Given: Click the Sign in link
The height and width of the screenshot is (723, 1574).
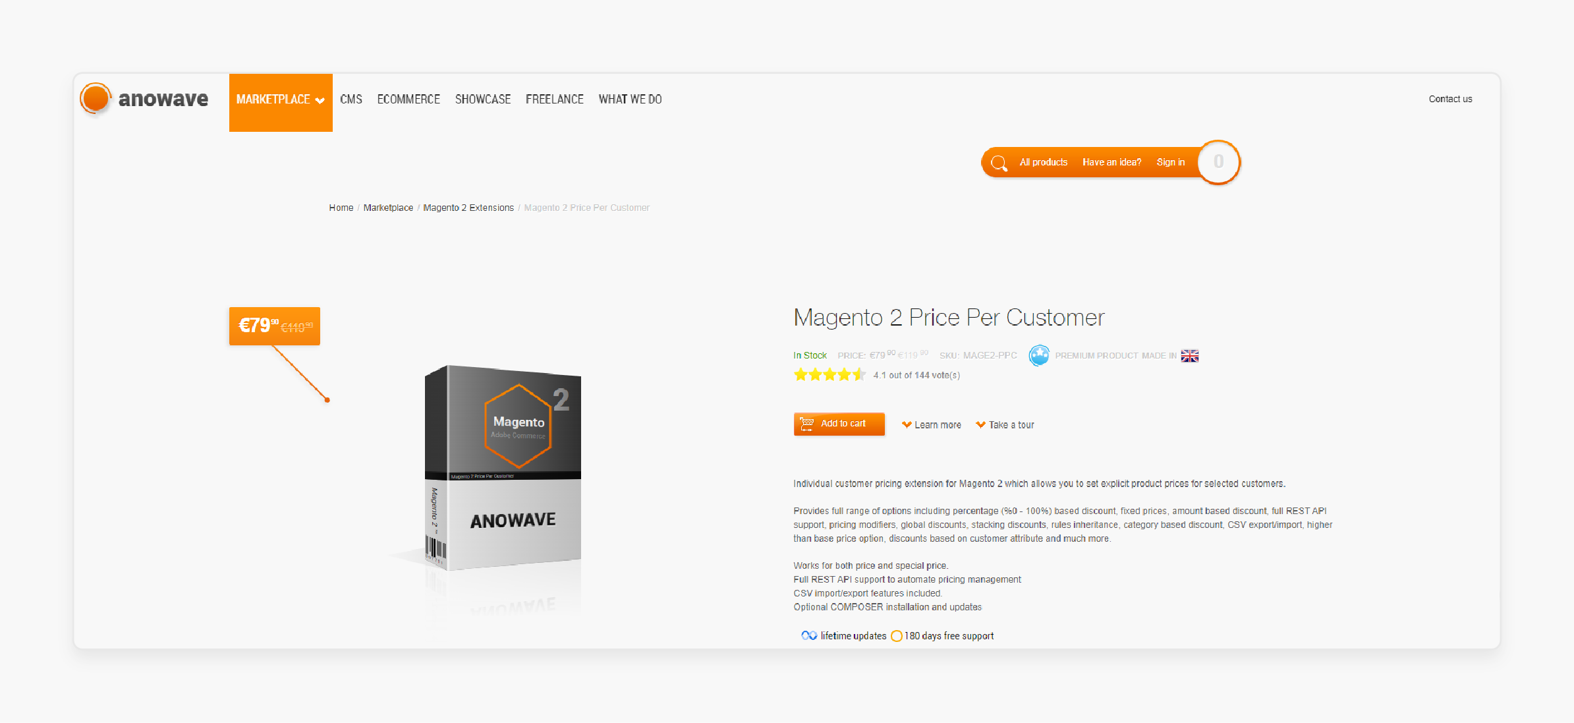Looking at the screenshot, I should [1168, 161].
